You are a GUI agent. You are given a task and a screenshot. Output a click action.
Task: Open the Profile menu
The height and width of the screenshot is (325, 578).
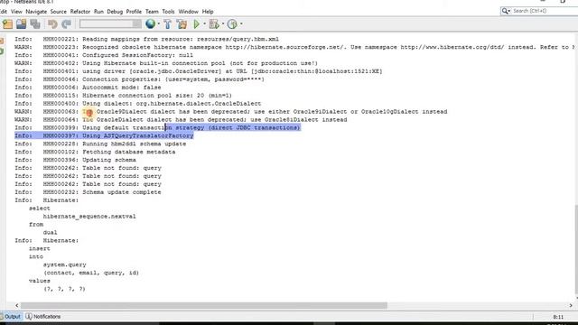click(x=134, y=12)
